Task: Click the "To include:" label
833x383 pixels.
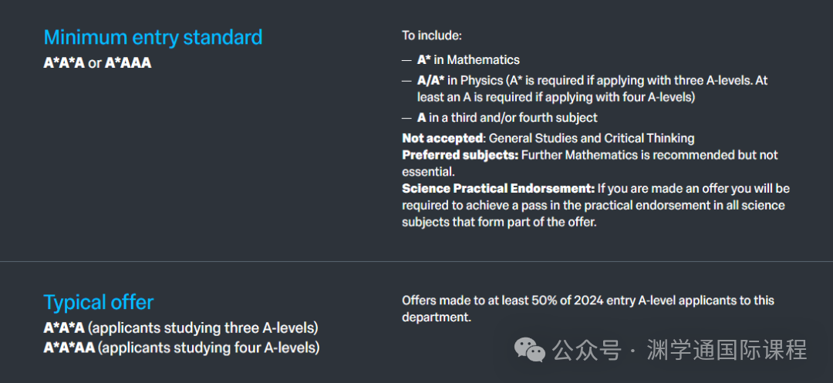Action: click(x=432, y=35)
